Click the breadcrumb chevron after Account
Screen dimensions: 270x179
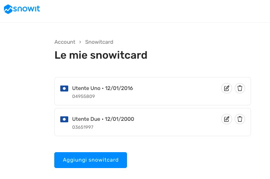[x=80, y=42]
